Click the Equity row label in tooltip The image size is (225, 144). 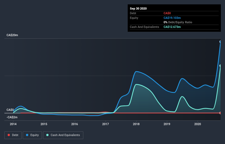[x=134, y=18]
